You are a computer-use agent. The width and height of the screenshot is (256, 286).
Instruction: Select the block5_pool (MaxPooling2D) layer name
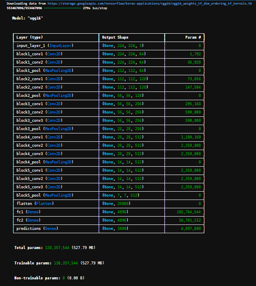[x=45, y=195]
